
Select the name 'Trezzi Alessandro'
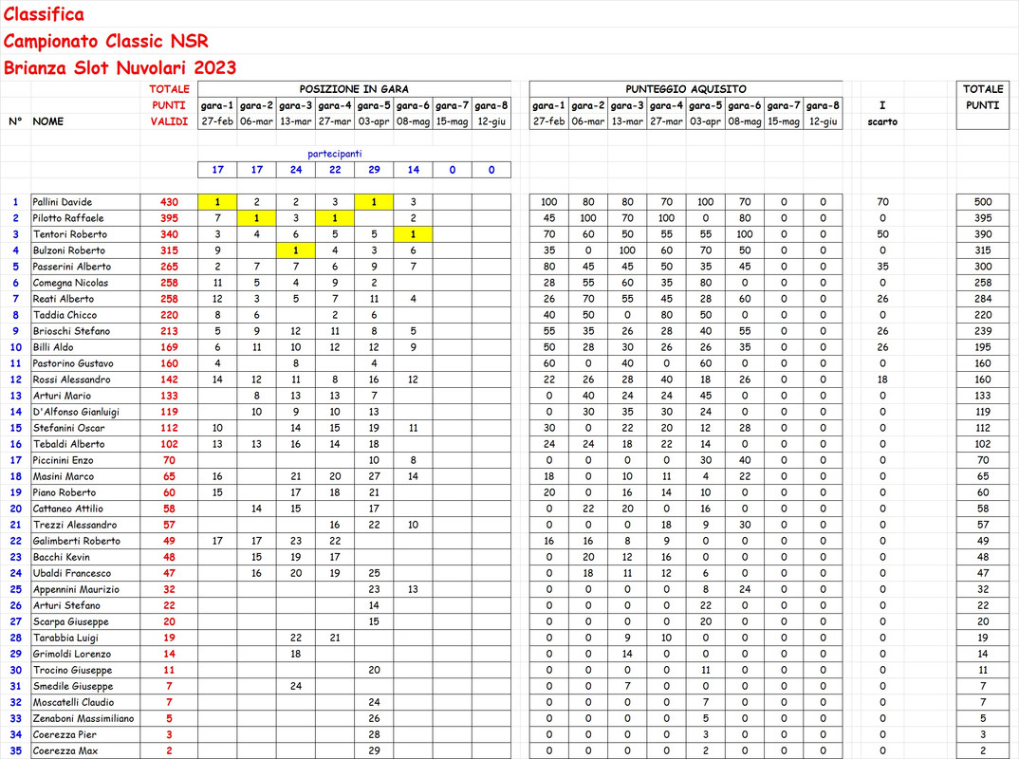pyautogui.click(x=75, y=525)
